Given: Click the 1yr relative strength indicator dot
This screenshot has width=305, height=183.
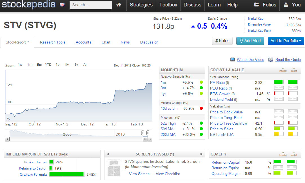Looking at the screenshot, I should coord(201,93).
